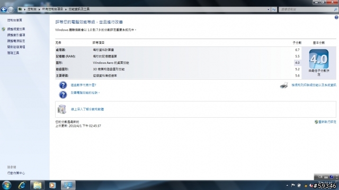Open 進階工具 in the left pane

tap(13, 53)
